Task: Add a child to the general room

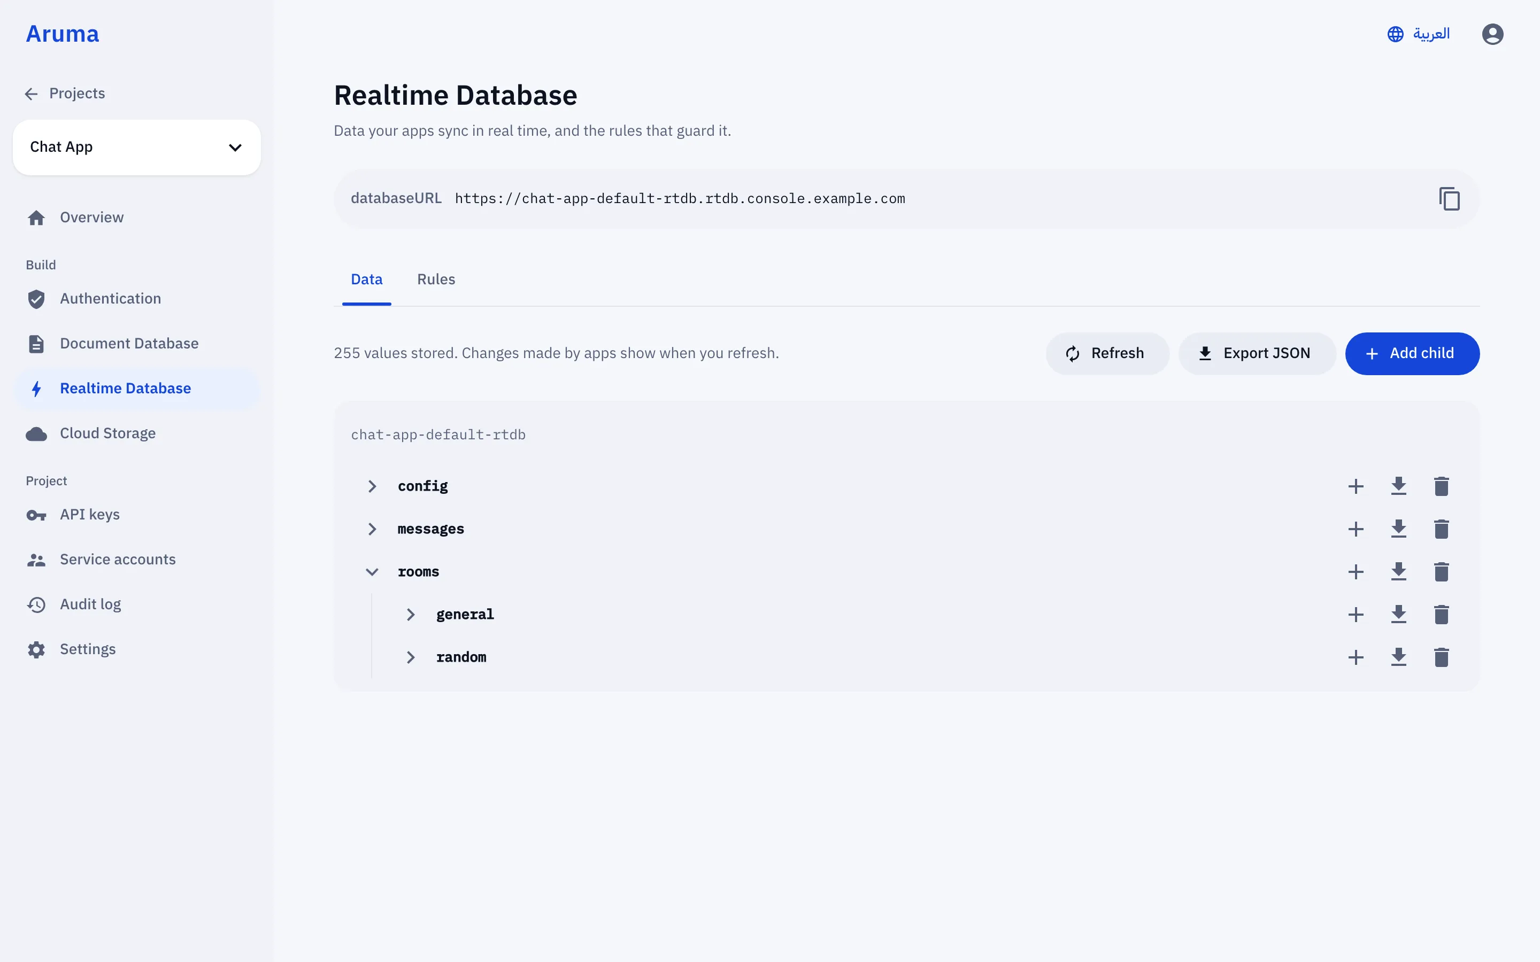Action: point(1356,615)
